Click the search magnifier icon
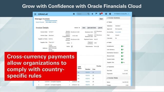The height and width of the screenshot is (92, 164). (x=88, y=14)
